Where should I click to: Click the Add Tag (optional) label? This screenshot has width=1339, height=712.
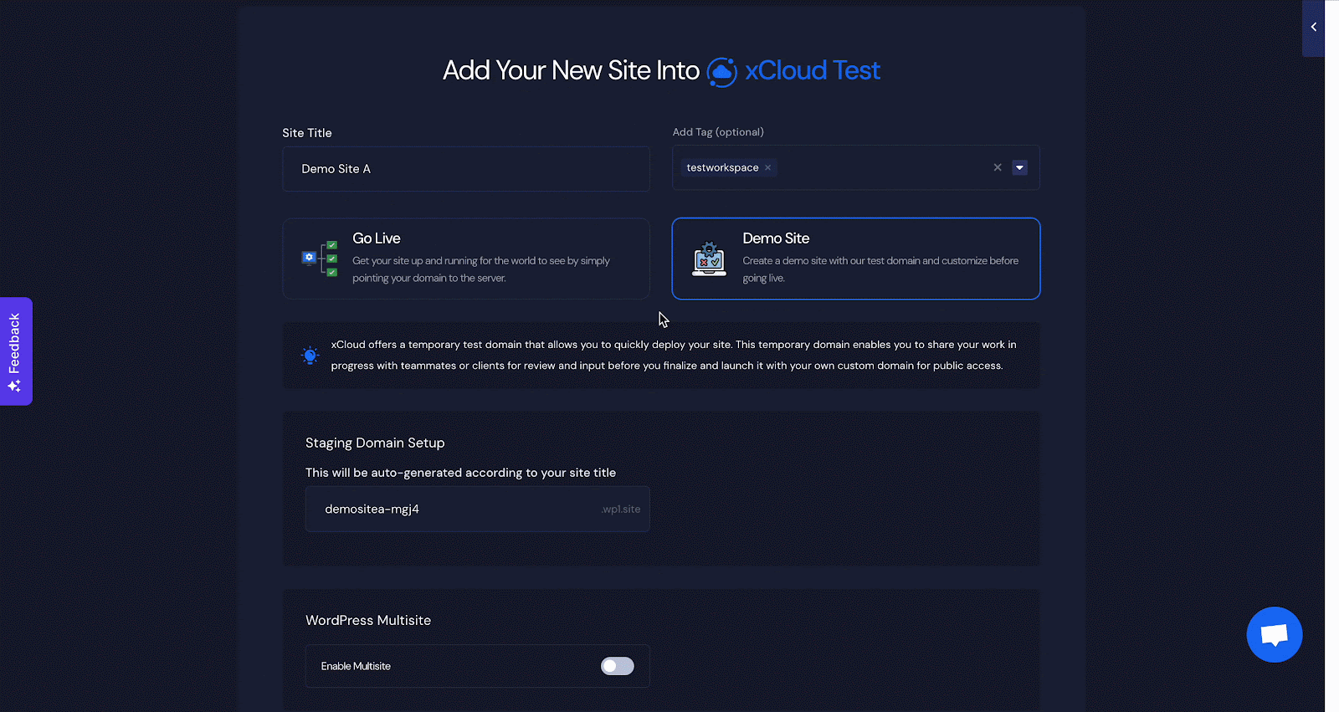tap(718, 132)
